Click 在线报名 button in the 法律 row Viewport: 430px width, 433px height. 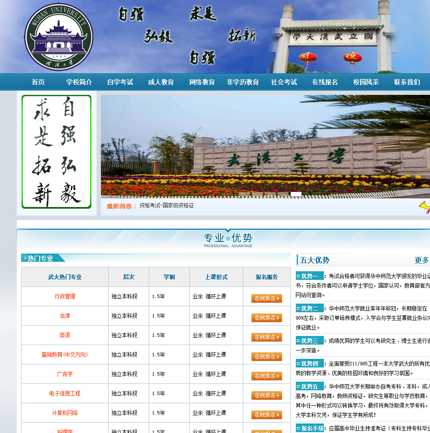click(267, 318)
